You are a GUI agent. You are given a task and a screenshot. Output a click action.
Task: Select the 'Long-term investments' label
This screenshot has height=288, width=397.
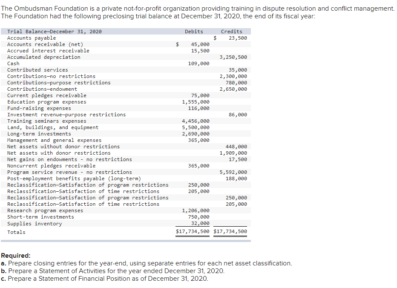coord(39,134)
